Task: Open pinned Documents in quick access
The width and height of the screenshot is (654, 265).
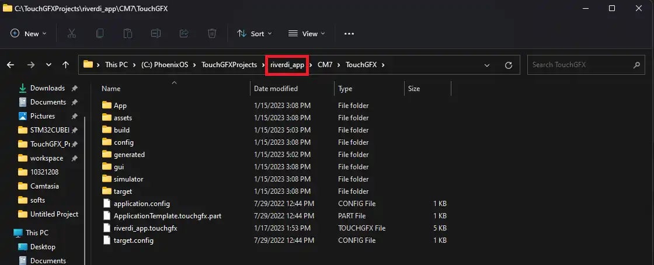Action: point(48,102)
